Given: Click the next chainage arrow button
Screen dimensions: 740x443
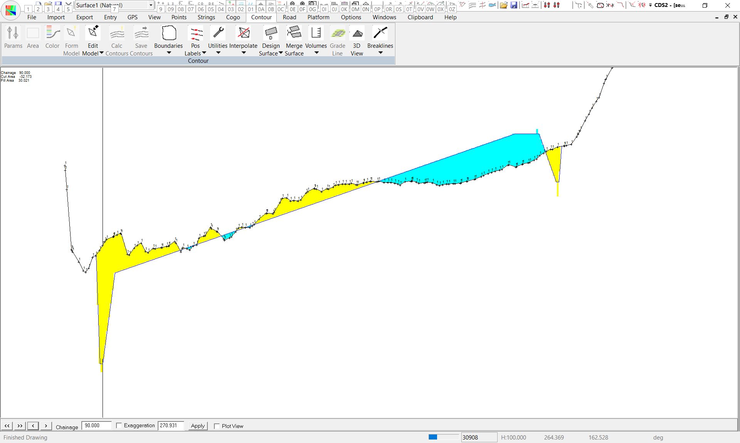Looking at the screenshot, I should (x=46, y=426).
